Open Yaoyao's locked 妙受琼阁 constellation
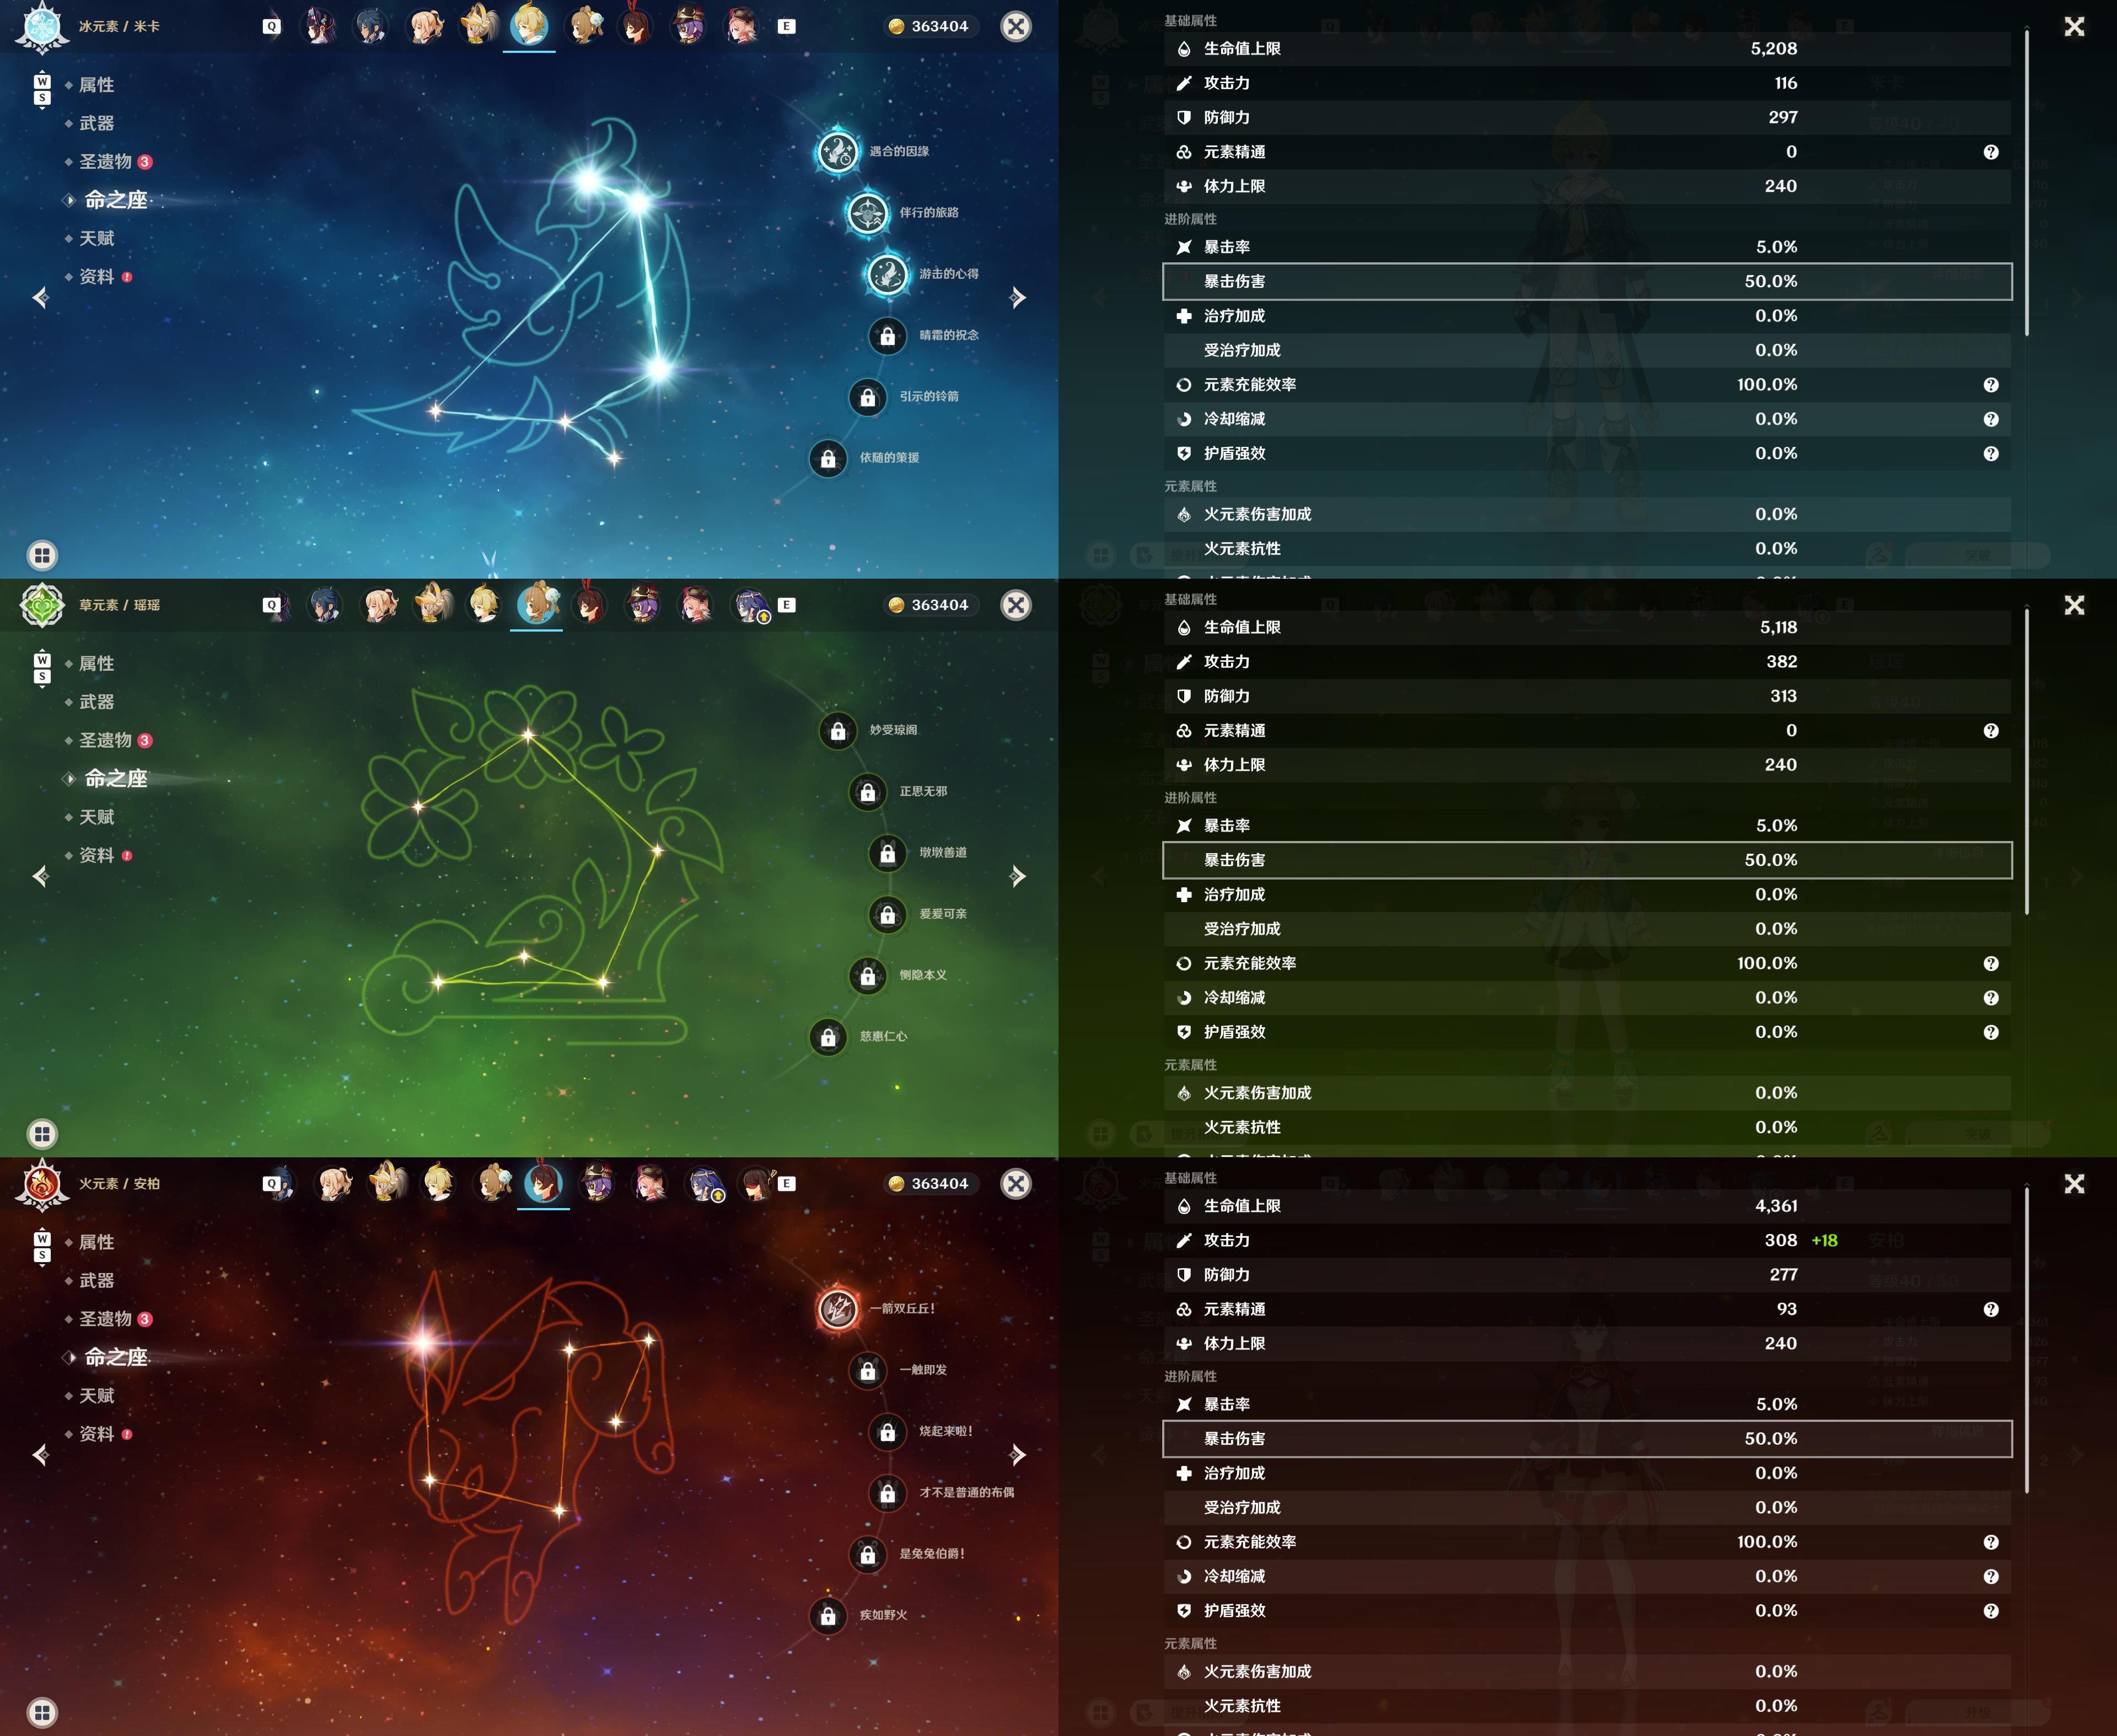The image size is (2117, 1736). (x=837, y=731)
